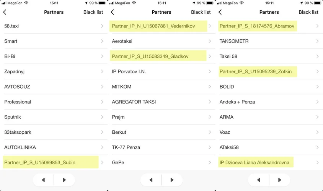This screenshot has width=323, height=191.
Task: Open IP Dzioeva Liana Aleksandrovna partner
Action: 269,162
